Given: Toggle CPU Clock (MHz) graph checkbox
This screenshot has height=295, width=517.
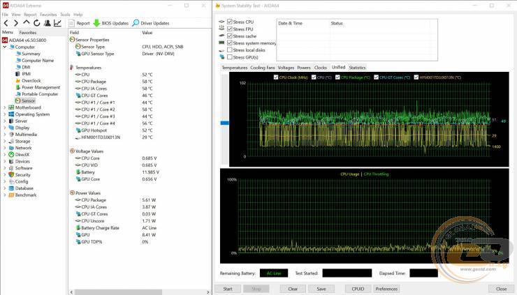Looking at the screenshot, I should 276,77.
